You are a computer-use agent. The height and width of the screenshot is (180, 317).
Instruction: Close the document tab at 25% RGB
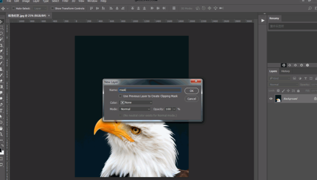[x=49, y=16]
